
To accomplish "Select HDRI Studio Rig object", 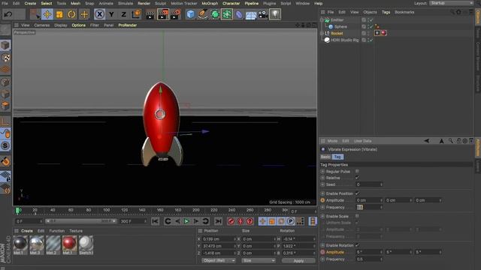I will 344,40.
